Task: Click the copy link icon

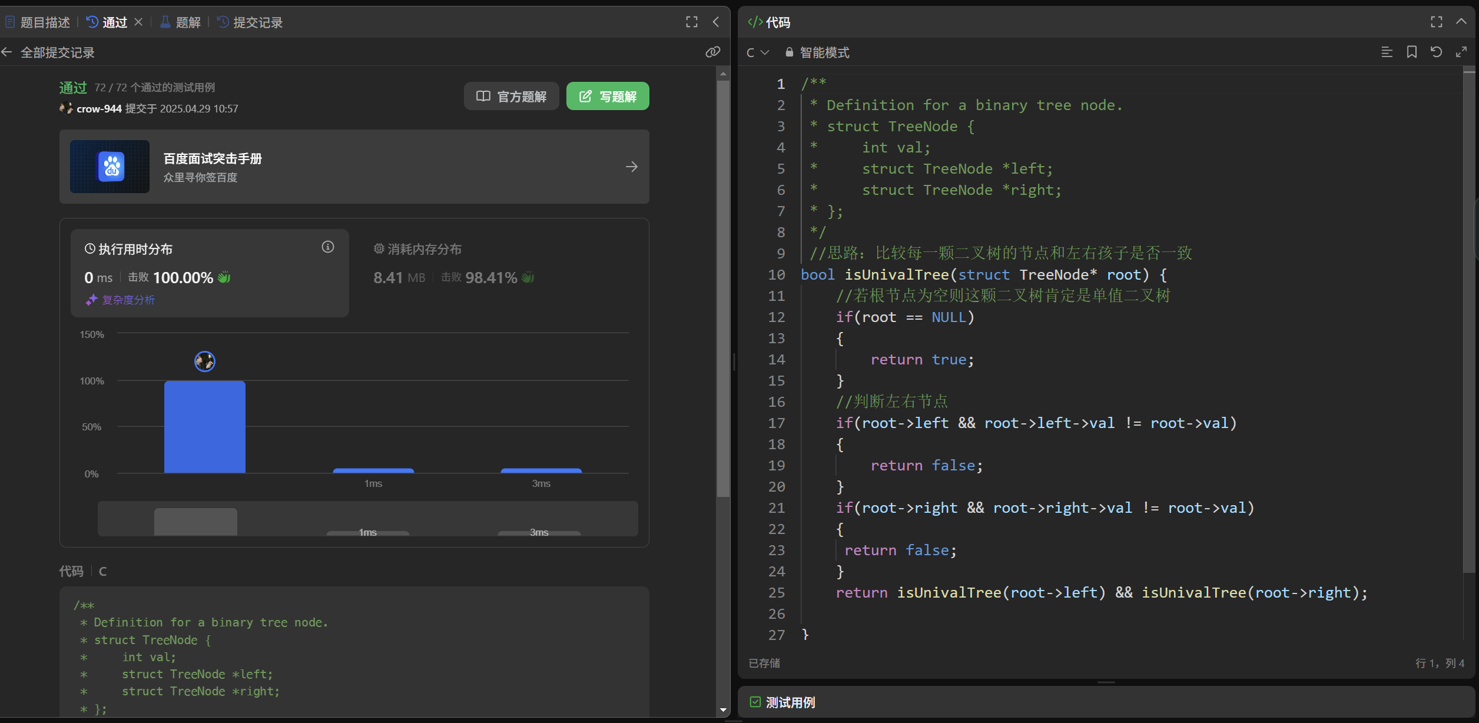Action: [712, 52]
